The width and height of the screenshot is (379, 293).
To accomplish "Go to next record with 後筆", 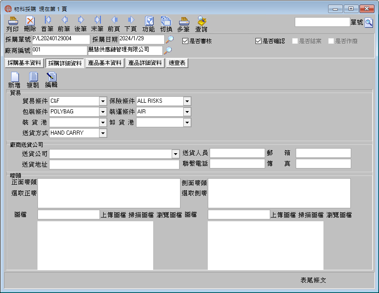I will pyautogui.click(x=81, y=20).
